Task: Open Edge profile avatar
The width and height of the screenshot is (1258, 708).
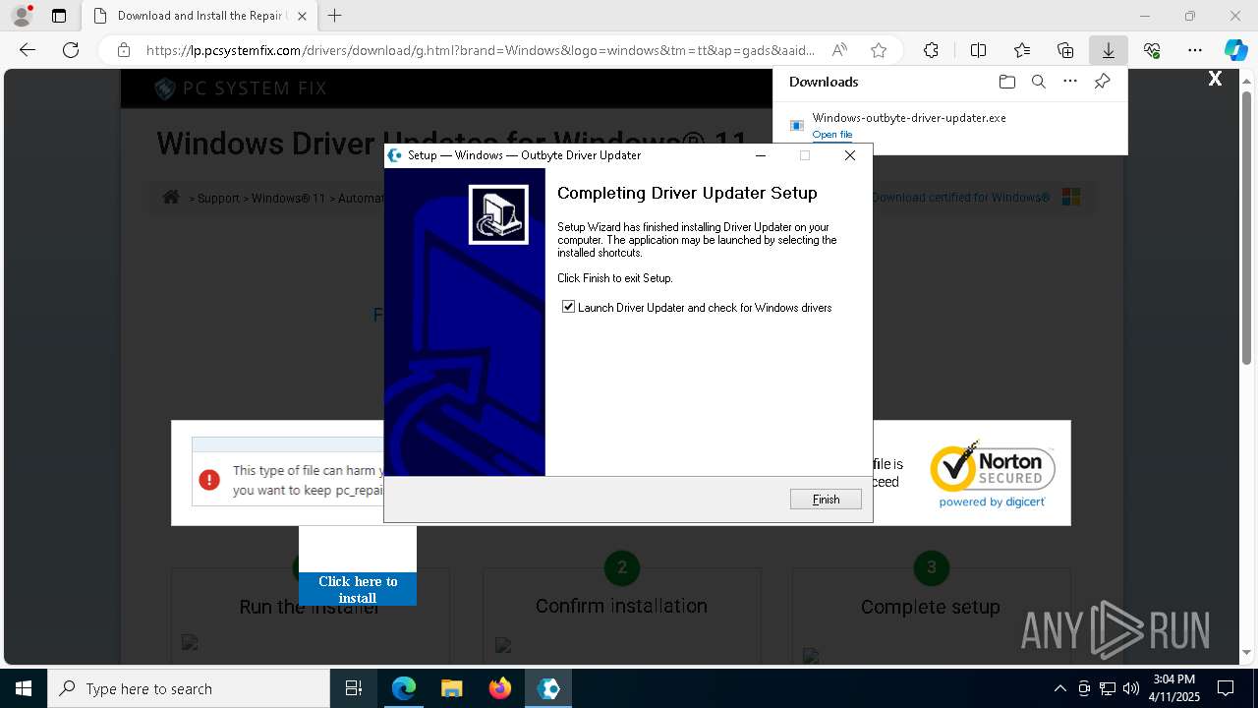Action: coord(21,16)
